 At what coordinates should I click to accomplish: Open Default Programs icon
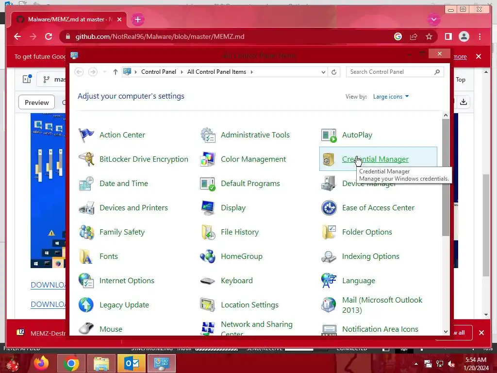(208, 184)
